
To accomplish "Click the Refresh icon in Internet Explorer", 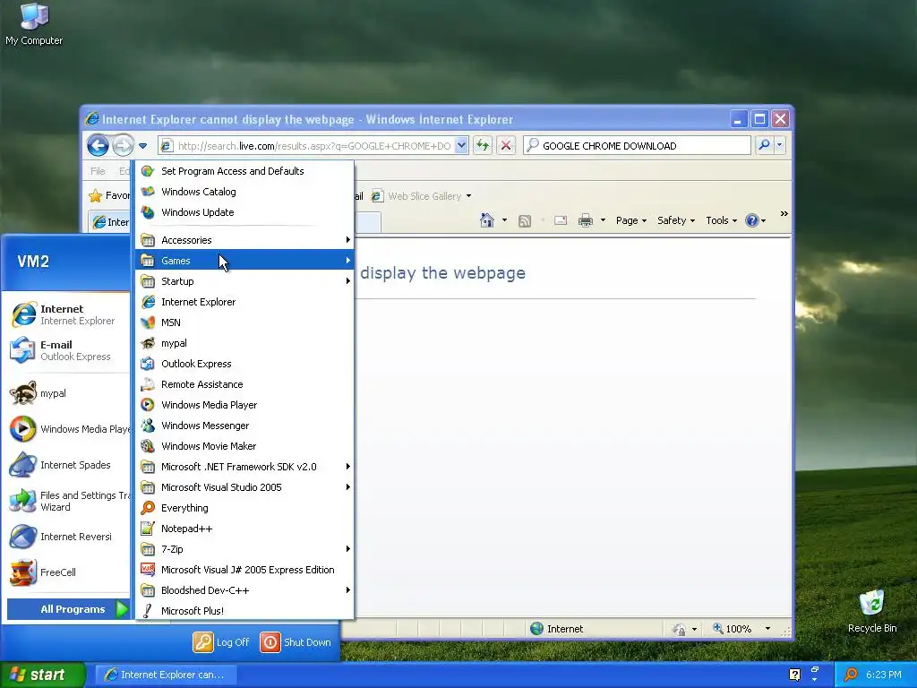I will click(483, 145).
